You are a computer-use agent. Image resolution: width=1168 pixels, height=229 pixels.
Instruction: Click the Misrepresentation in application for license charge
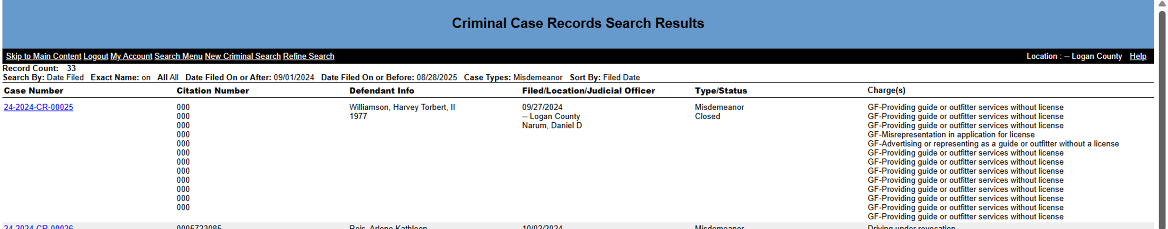click(x=951, y=135)
